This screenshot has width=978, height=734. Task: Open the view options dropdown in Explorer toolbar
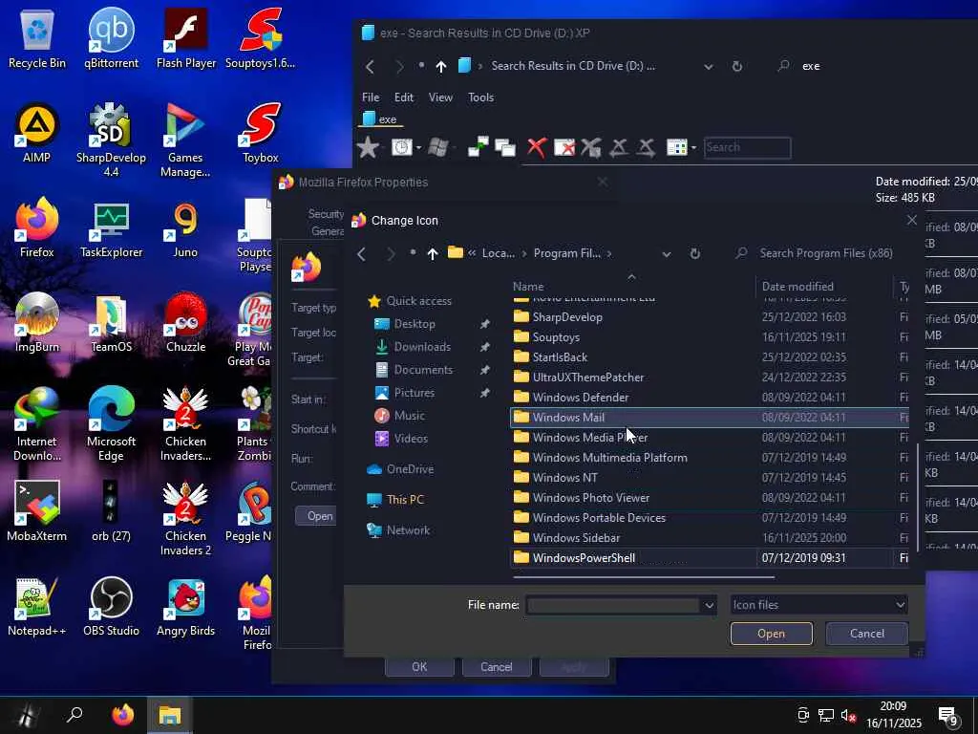point(693,148)
